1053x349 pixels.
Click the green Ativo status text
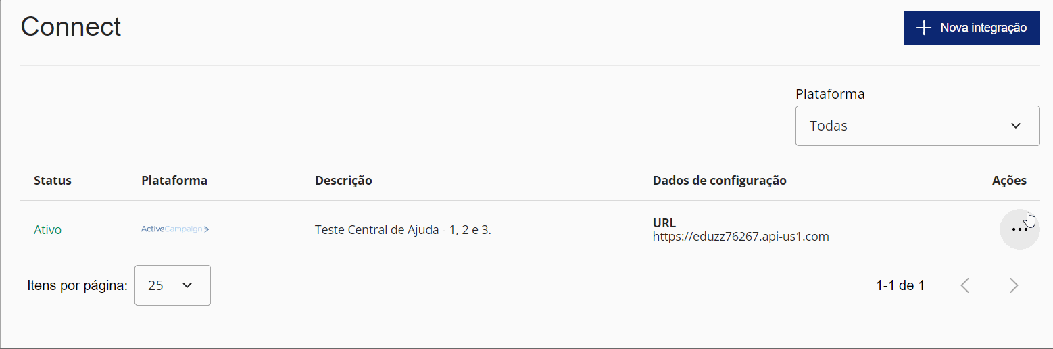[x=47, y=230]
